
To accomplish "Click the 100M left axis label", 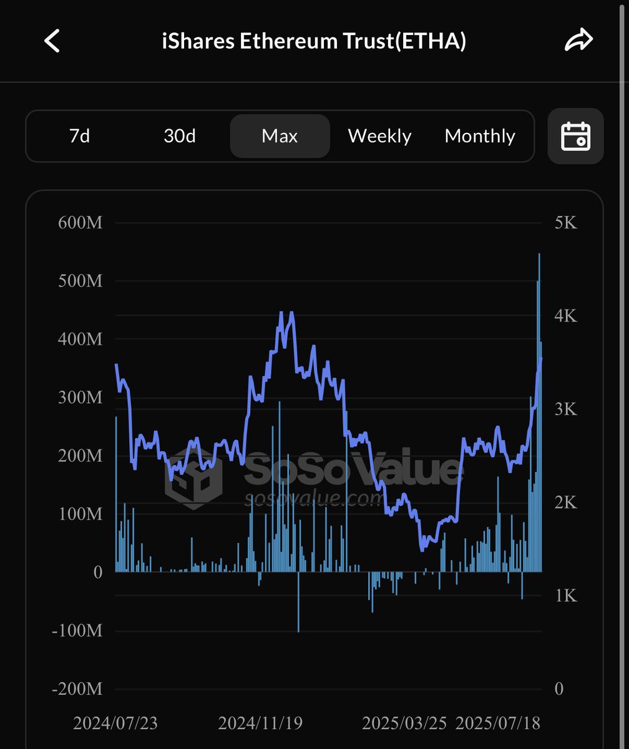I will click(x=80, y=514).
